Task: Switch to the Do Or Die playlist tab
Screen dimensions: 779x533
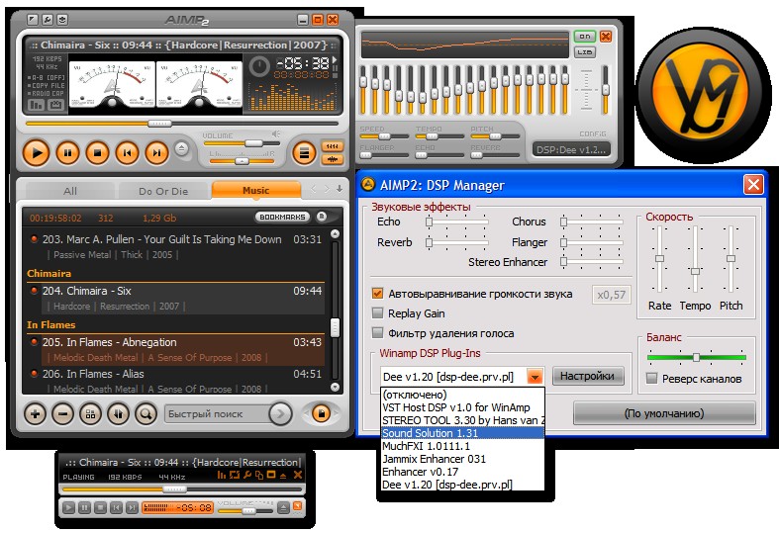Action: 163,191
